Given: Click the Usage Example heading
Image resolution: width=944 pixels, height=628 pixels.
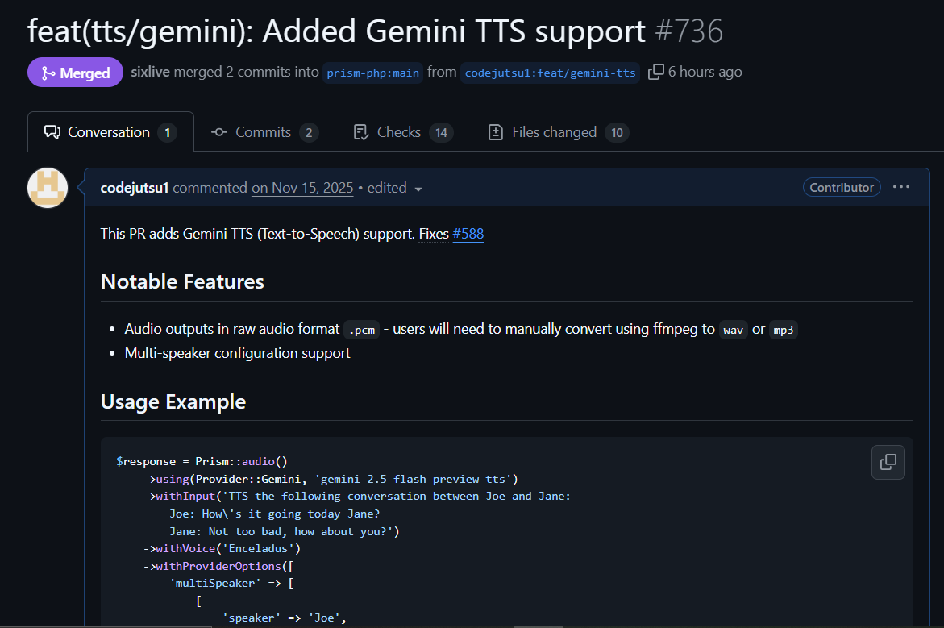Looking at the screenshot, I should pyautogui.click(x=173, y=401).
